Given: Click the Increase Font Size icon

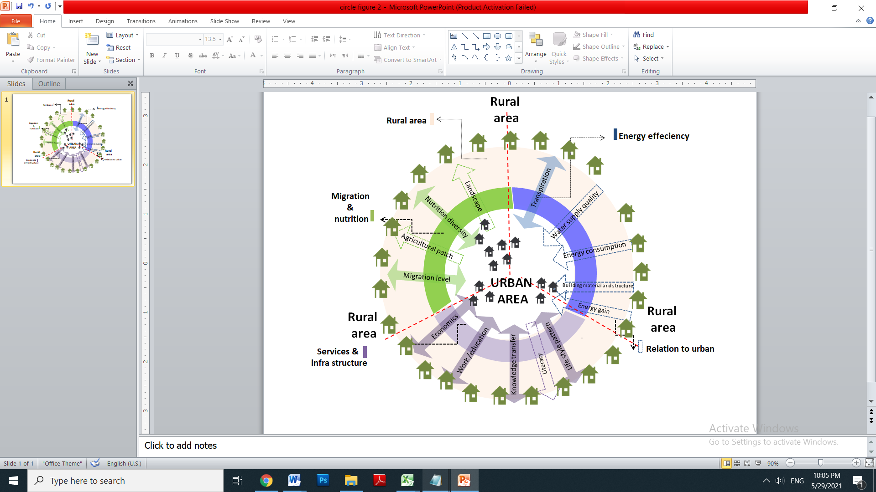Looking at the screenshot, I should (230, 39).
